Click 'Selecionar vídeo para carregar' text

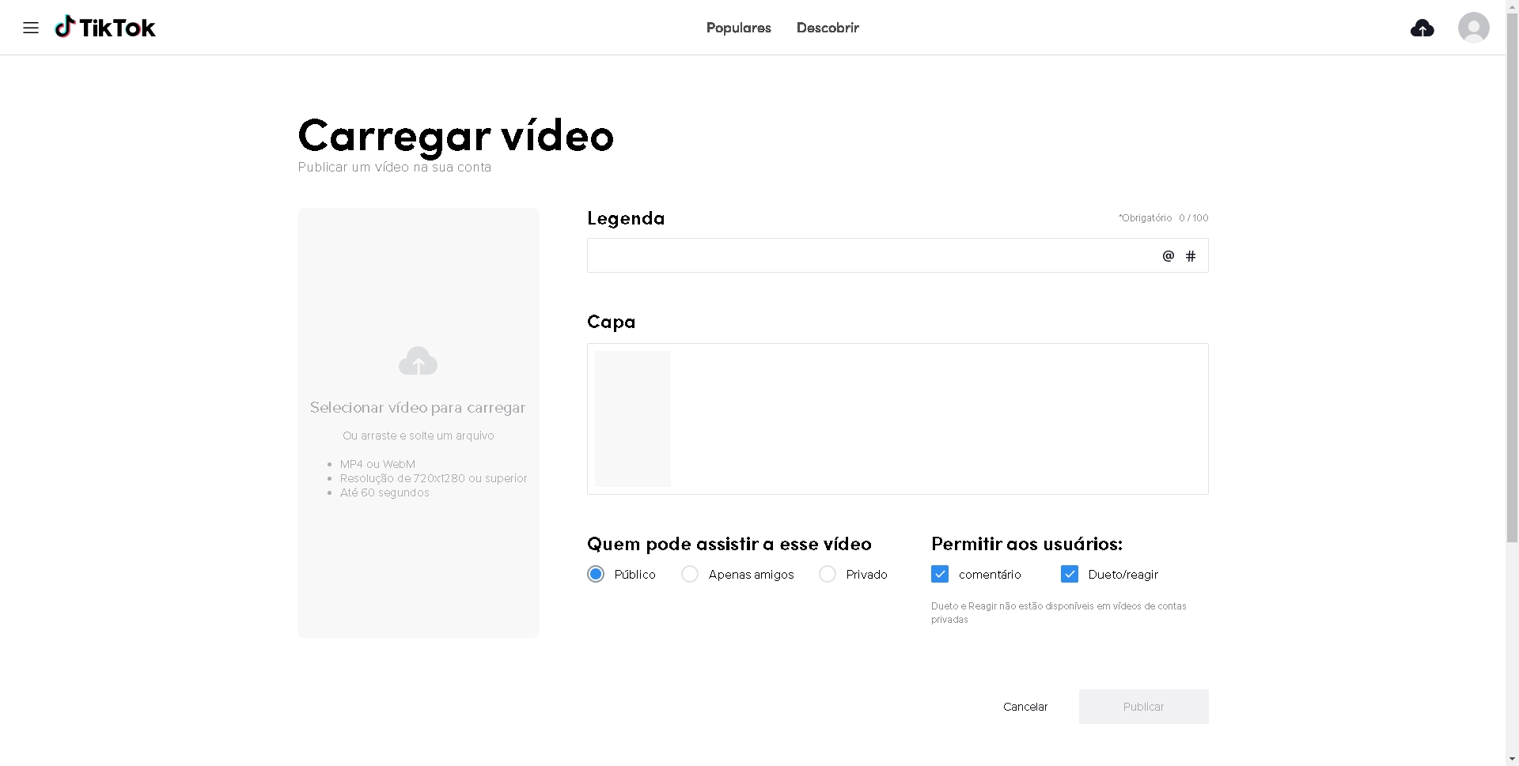pos(418,408)
